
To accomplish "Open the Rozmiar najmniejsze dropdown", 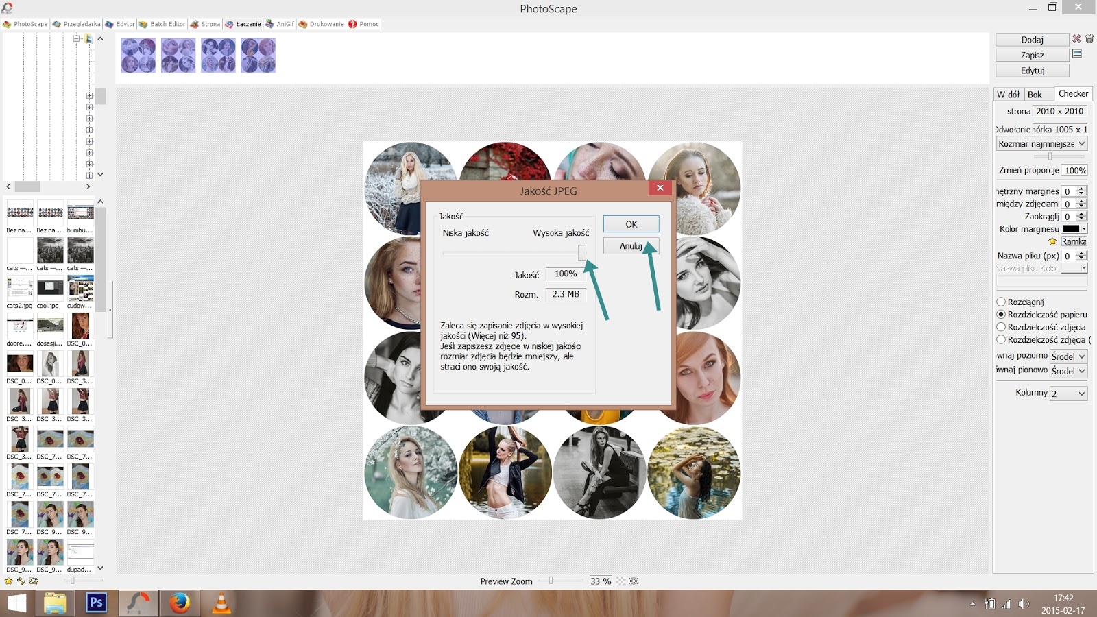I will pos(1042,144).
